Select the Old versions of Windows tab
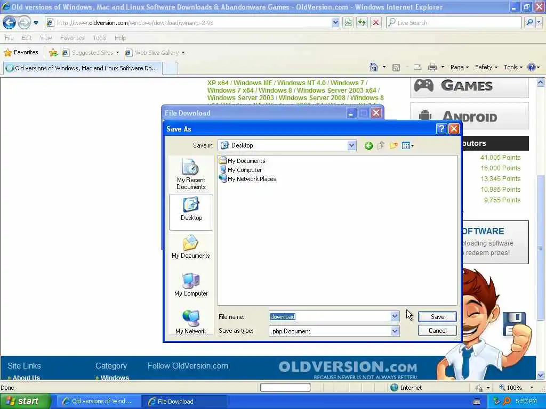546x409 pixels. pos(83,68)
